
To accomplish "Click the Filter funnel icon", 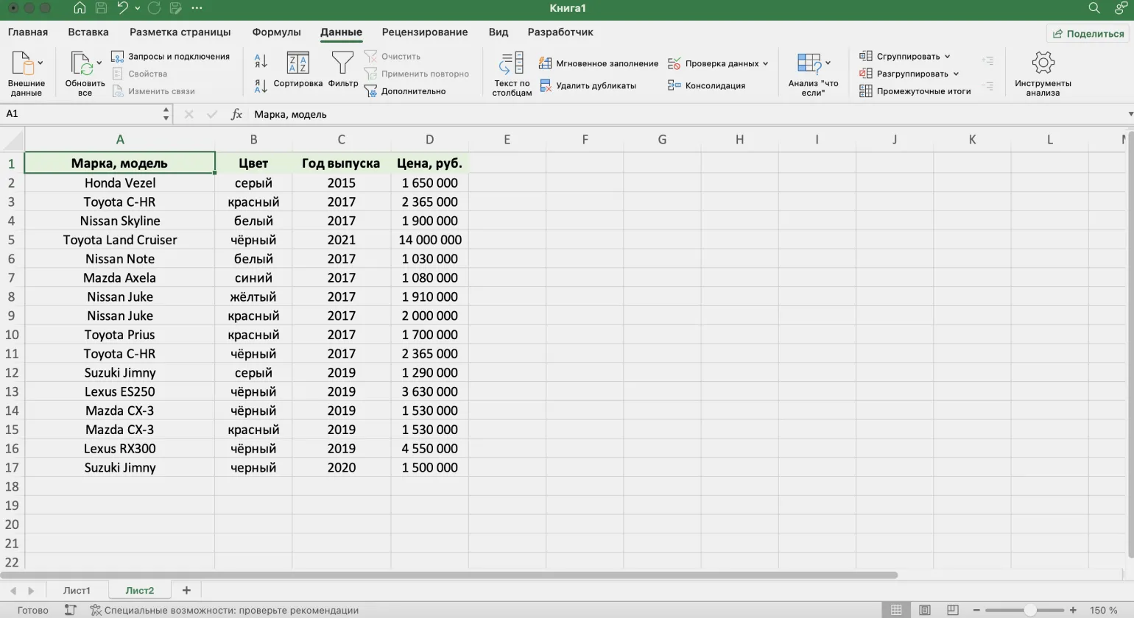I will [x=342, y=64].
